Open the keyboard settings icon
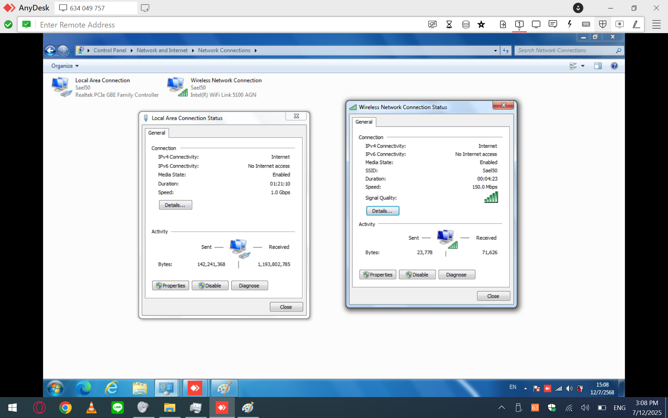Screen dimensions: 668x418 (x=586, y=24)
